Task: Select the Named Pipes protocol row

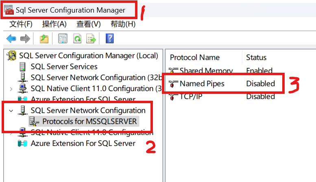Action: tap(222, 84)
